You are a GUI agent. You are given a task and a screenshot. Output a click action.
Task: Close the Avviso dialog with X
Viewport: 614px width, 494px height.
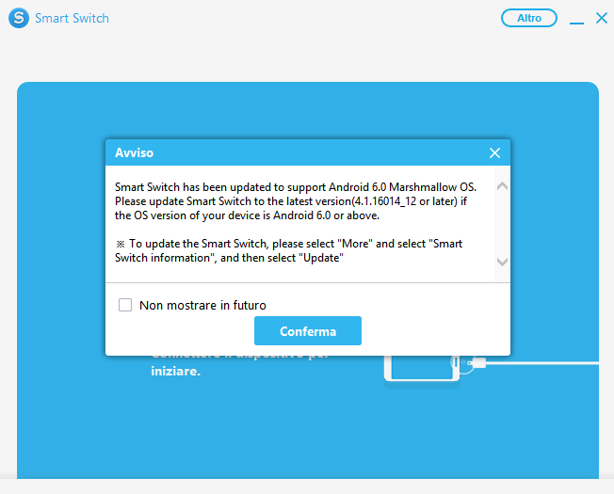click(x=494, y=153)
